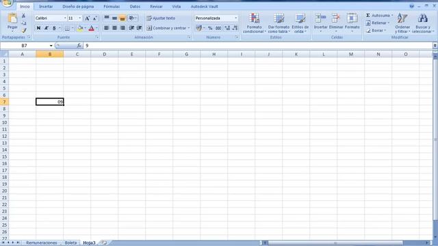
Task: Switch to the Boleta sheet tab
Action: coord(70,243)
